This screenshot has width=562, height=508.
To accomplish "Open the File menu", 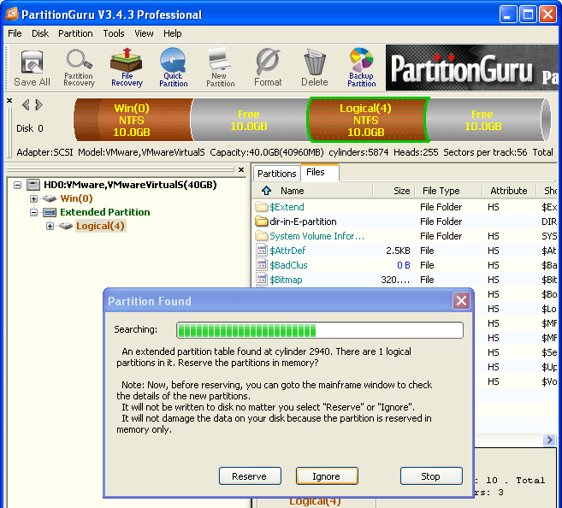I will point(15,33).
